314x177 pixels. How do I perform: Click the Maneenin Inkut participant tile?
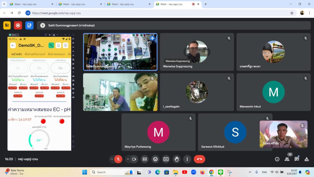[x=274, y=92]
